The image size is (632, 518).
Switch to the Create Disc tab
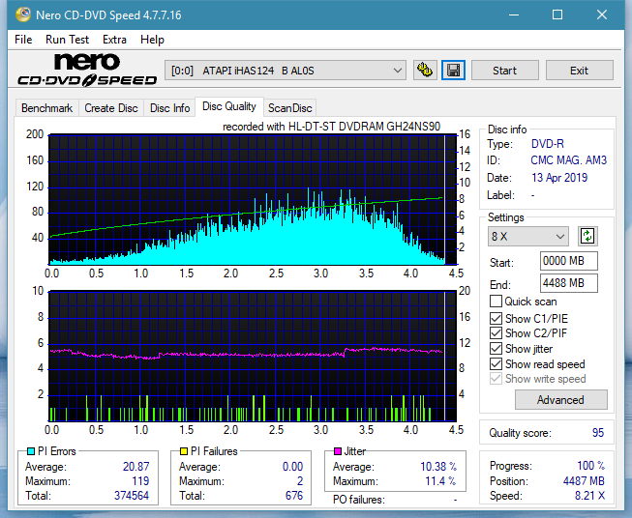(111, 108)
